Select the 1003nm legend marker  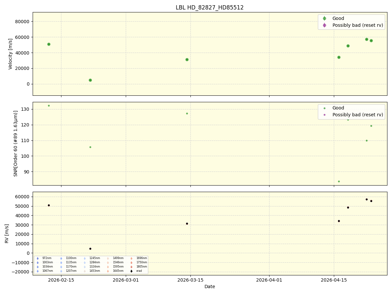38,263
